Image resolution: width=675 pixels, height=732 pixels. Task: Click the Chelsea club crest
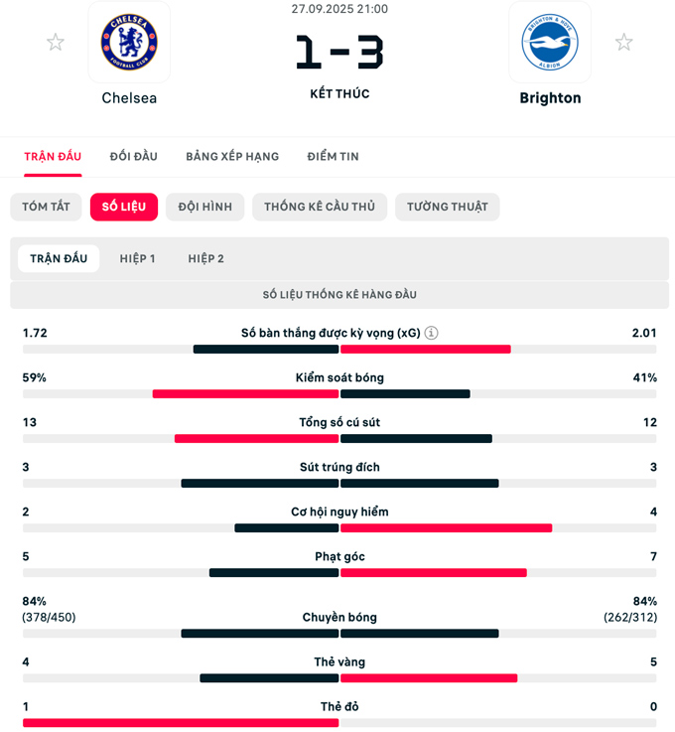[x=129, y=43]
